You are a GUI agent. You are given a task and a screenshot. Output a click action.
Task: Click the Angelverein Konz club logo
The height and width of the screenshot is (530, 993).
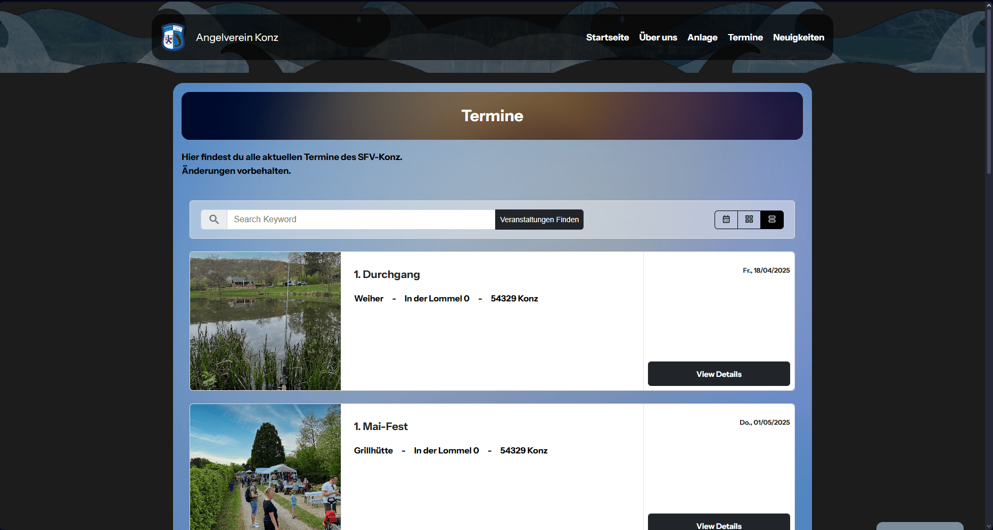click(x=173, y=37)
